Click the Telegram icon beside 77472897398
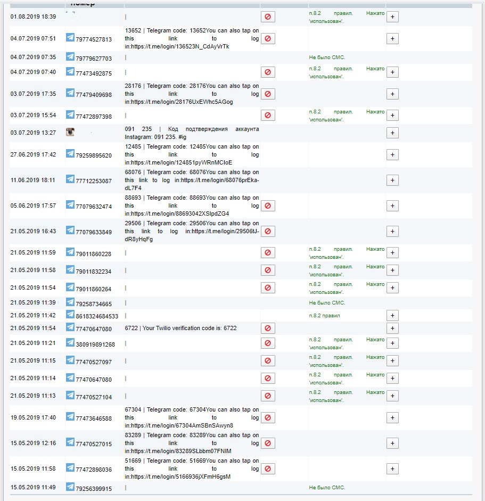The image size is (485, 501). 70,114
